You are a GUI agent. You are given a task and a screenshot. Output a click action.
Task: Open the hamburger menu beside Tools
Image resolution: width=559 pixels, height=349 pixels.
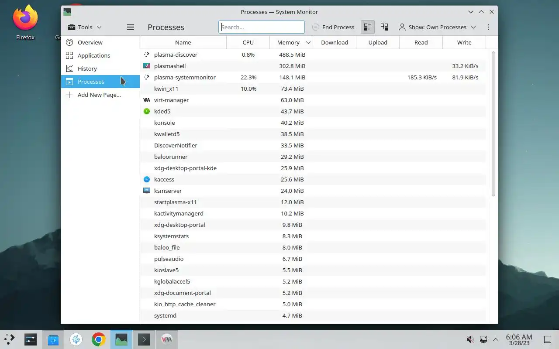click(x=130, y=27)
